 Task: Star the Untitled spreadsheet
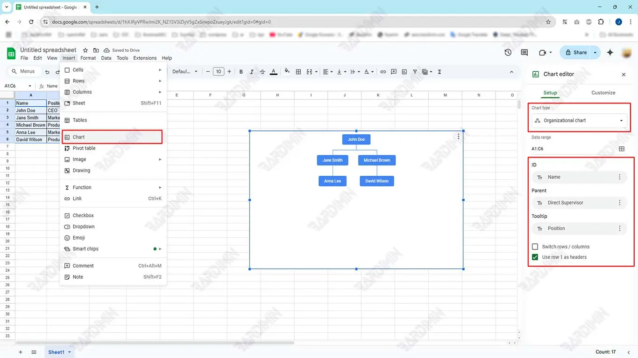coord(85,50)
